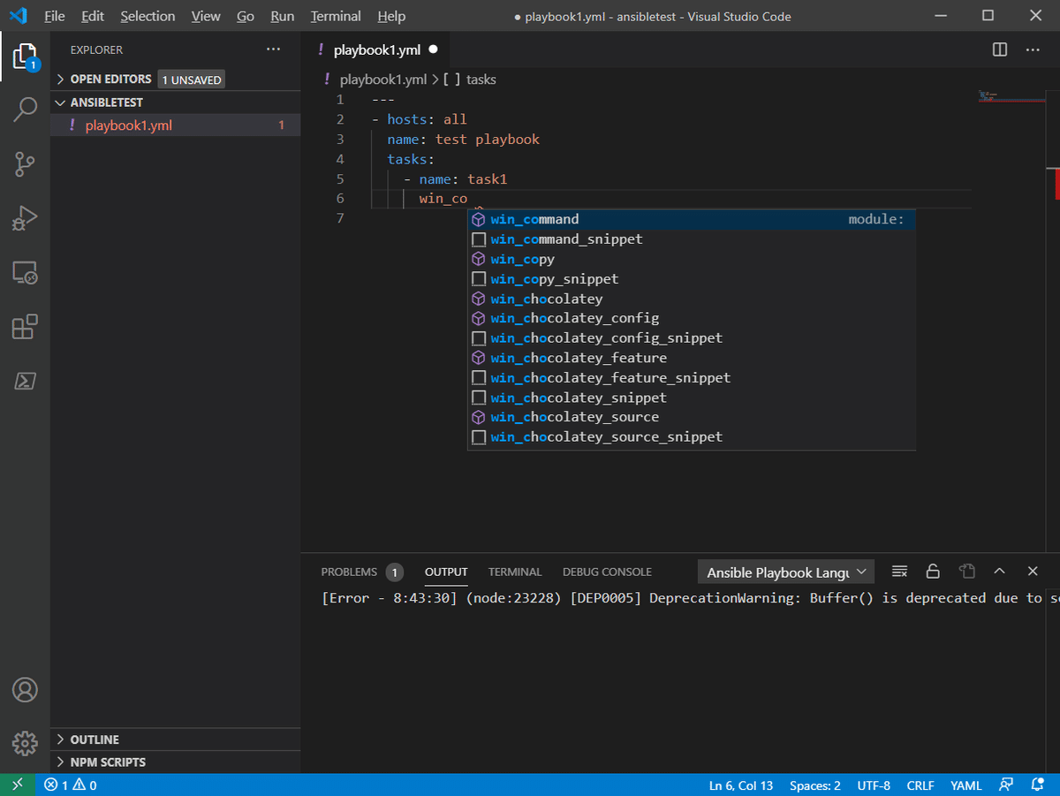
Task: Pick win_chocolatey module suggestion
Action: 691,299
